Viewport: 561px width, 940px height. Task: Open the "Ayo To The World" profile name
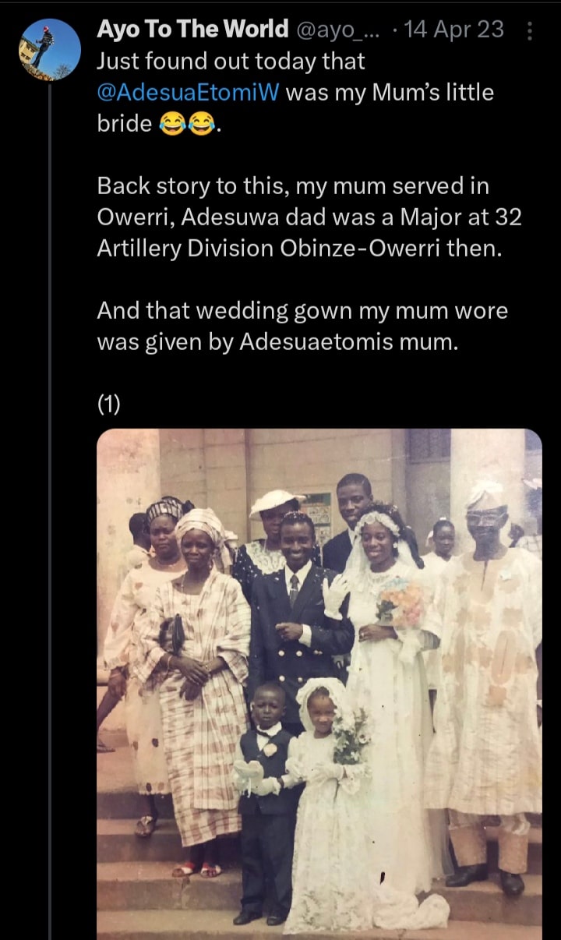(x=192, y=30)
